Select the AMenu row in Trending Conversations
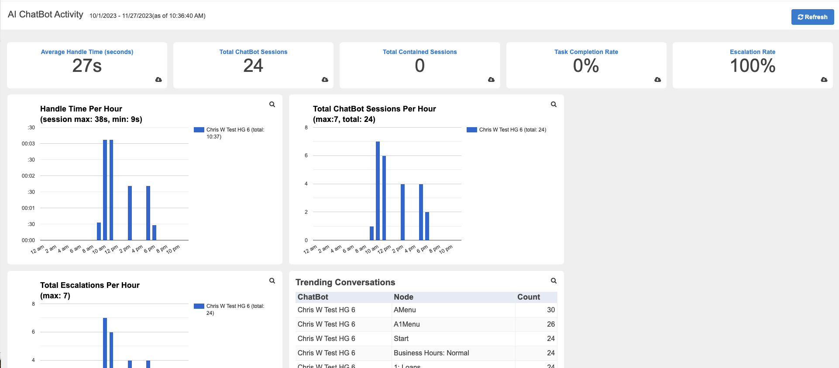Viewport: 839px width, 368px height. point(405,310)
